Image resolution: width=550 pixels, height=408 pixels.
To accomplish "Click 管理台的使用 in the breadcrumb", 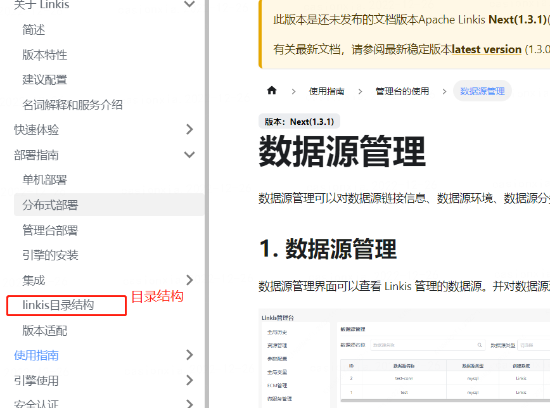I will 402,91.
